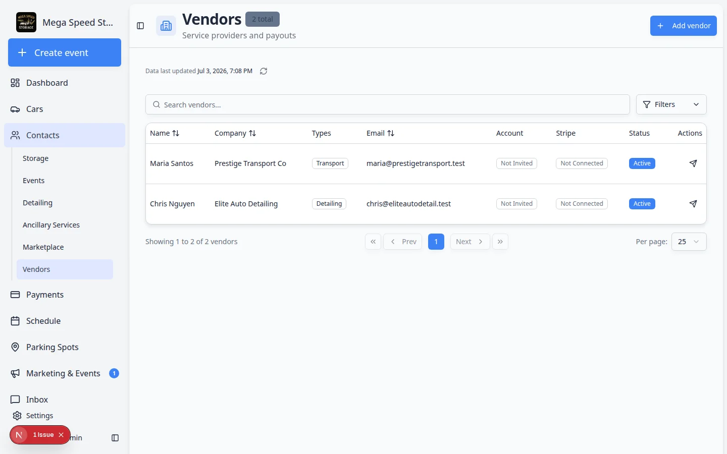Click Not Connected badge for Chris Nguyen
Screen dimensions: 727x454
(x=582, y=204)
